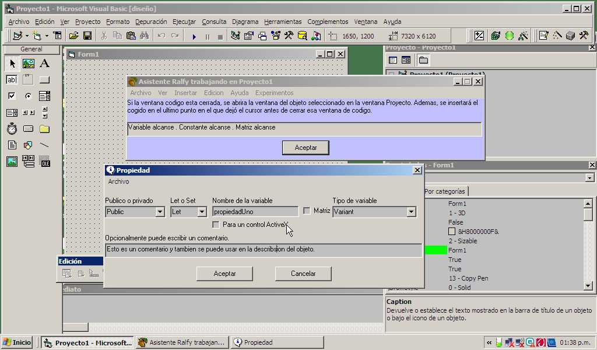
Task: Pick the Frame control tool
Action: click(28, 79)
